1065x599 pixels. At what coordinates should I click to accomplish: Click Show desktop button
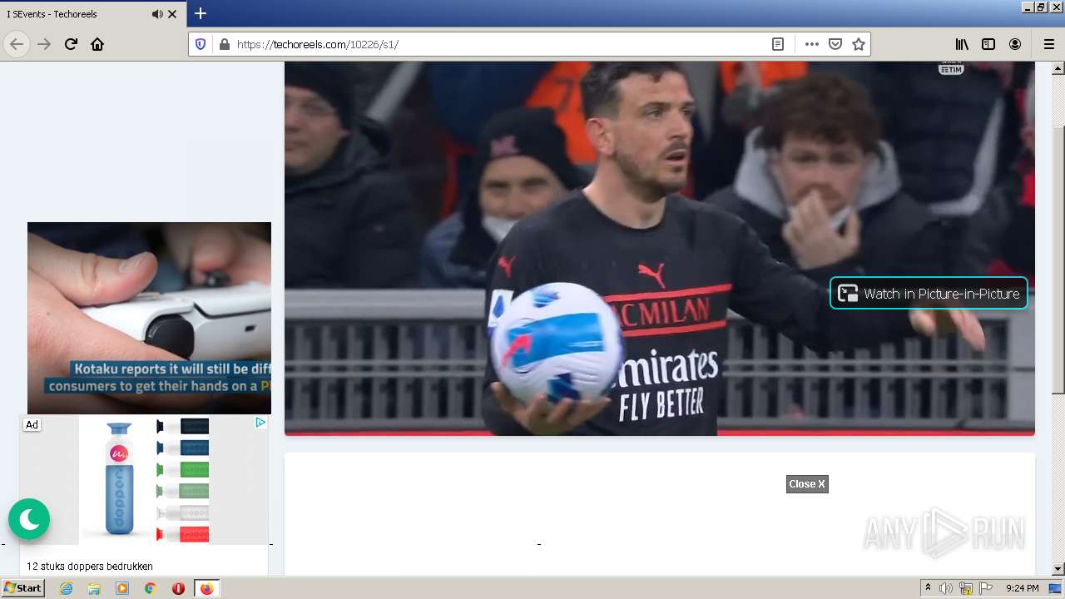[x=1056, y=588]
